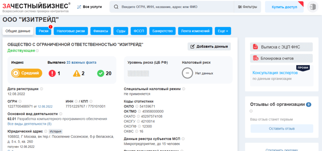
Task: Click the reviews count badge 0
Action: point(309,104)
